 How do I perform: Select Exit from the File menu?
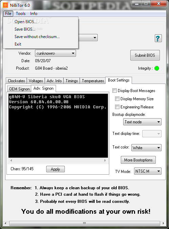[x=40, y=44]
